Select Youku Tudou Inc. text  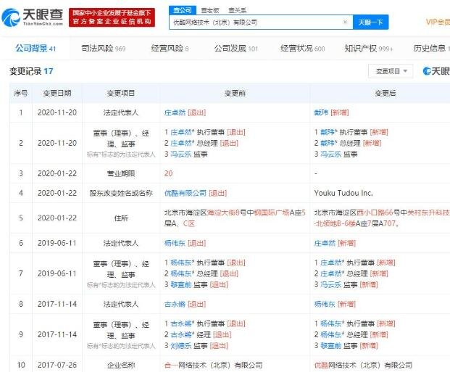pos(343,193)
